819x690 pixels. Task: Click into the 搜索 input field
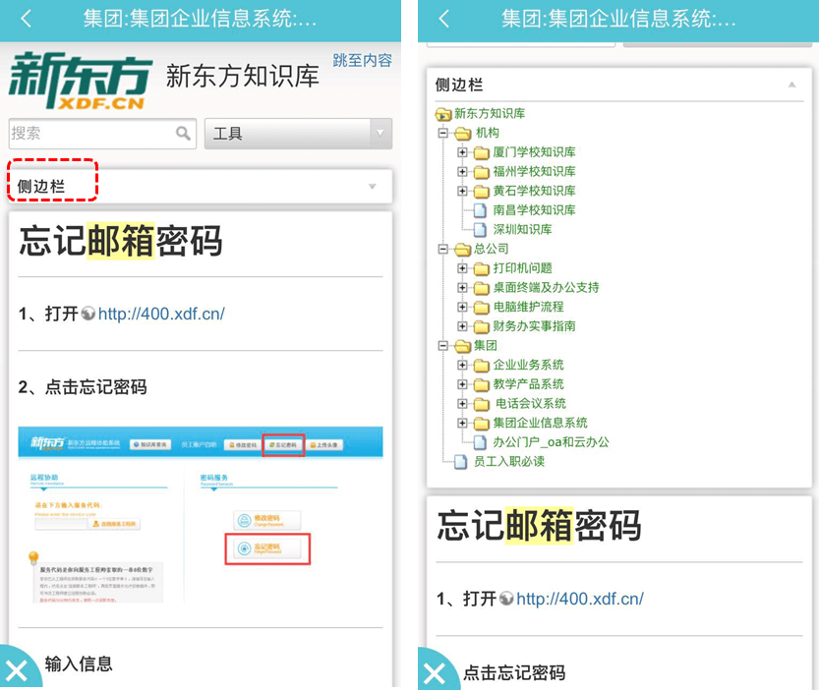[90, 134]
